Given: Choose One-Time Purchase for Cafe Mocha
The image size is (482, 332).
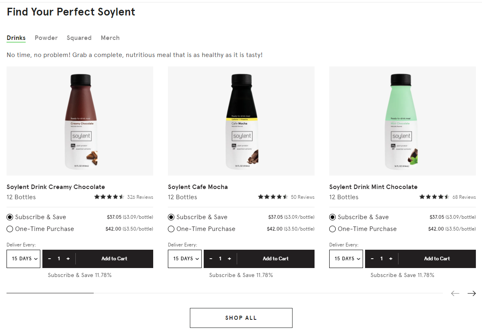Looking at the screenshot, I should click(172, 229).
